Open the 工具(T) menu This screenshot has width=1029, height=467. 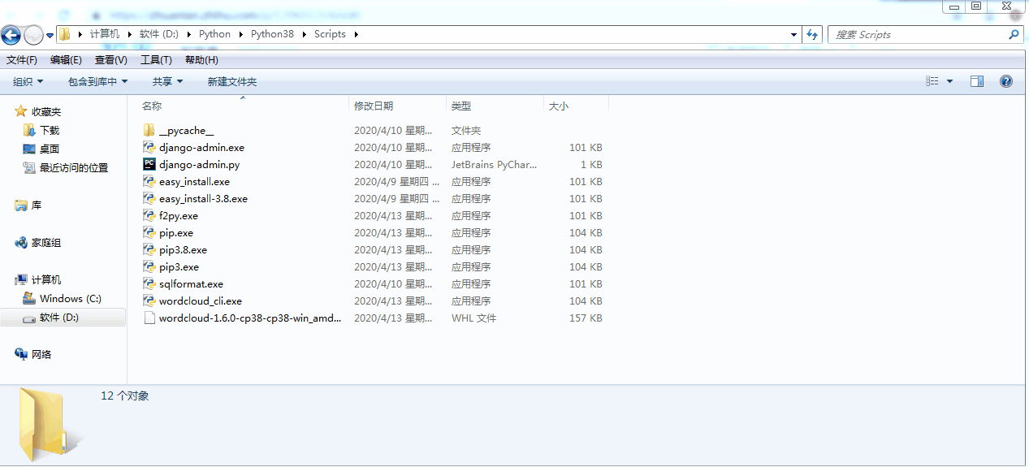[156, 60]
